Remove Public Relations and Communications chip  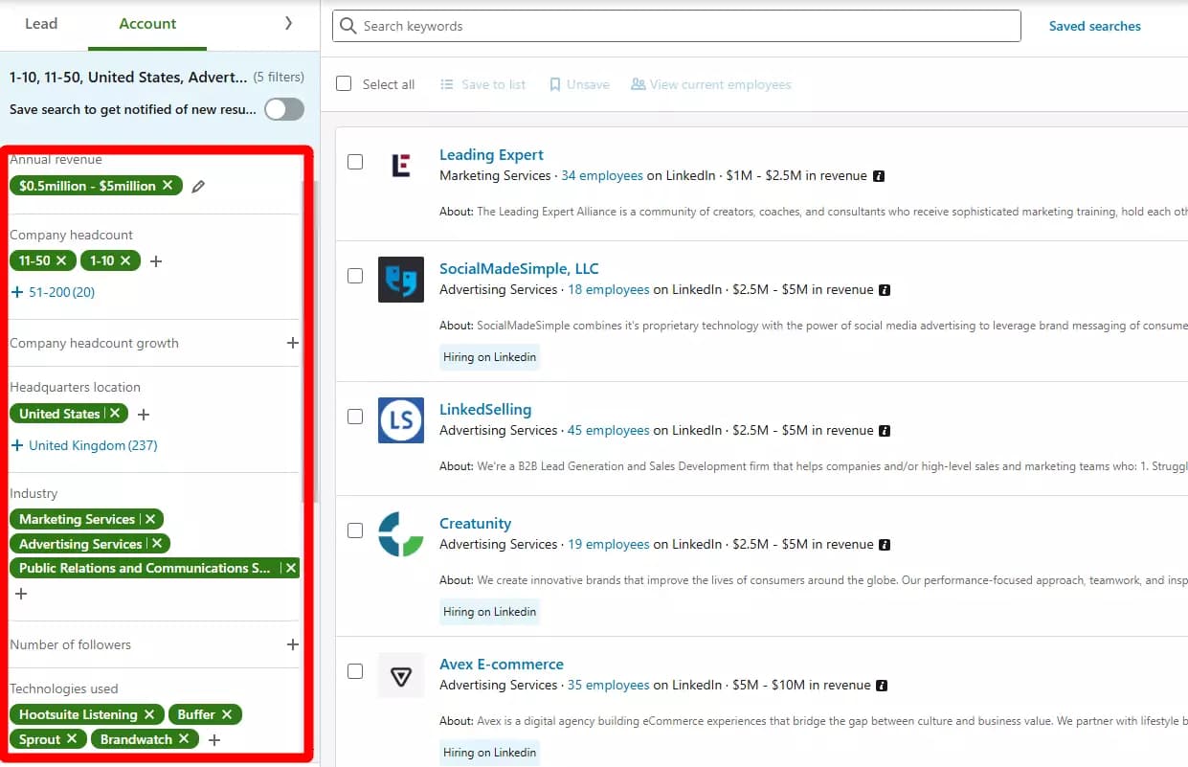[x=291, y=568]
